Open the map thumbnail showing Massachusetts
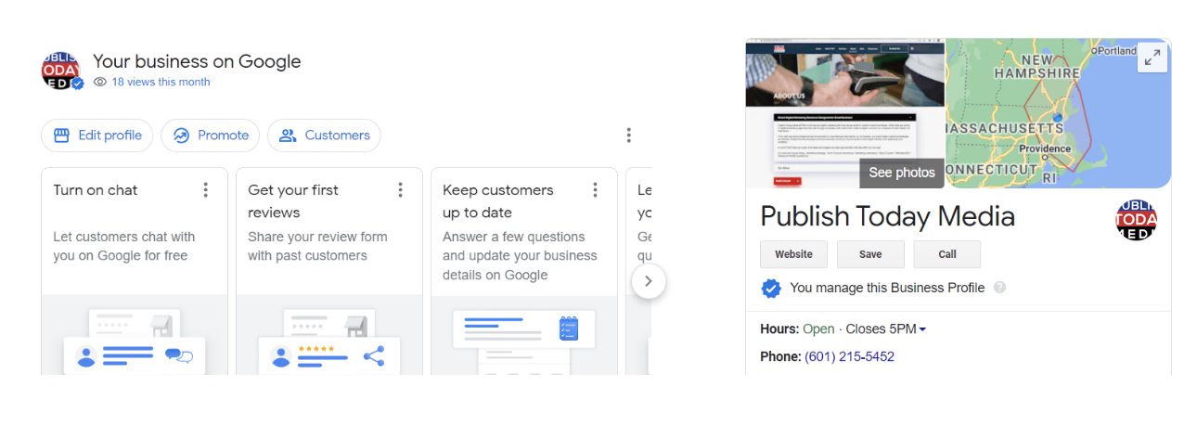The width and height of the screenshot is (1197, 425). coord(1058,113)
